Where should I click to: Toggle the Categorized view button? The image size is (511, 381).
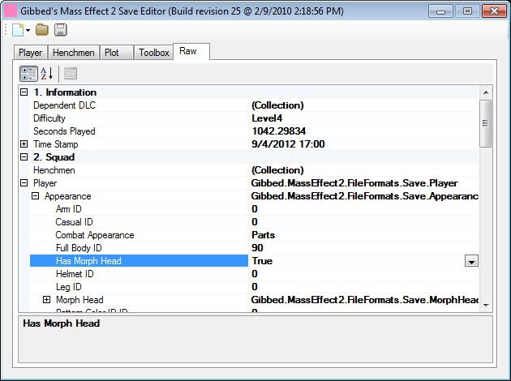click(28, 74)
